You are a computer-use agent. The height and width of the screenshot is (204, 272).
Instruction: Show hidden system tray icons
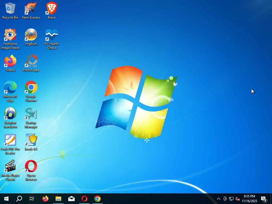point(219,199)
